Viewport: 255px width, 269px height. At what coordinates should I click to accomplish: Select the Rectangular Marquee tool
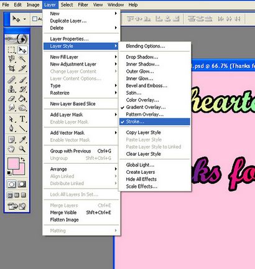[x=12, y=50]
